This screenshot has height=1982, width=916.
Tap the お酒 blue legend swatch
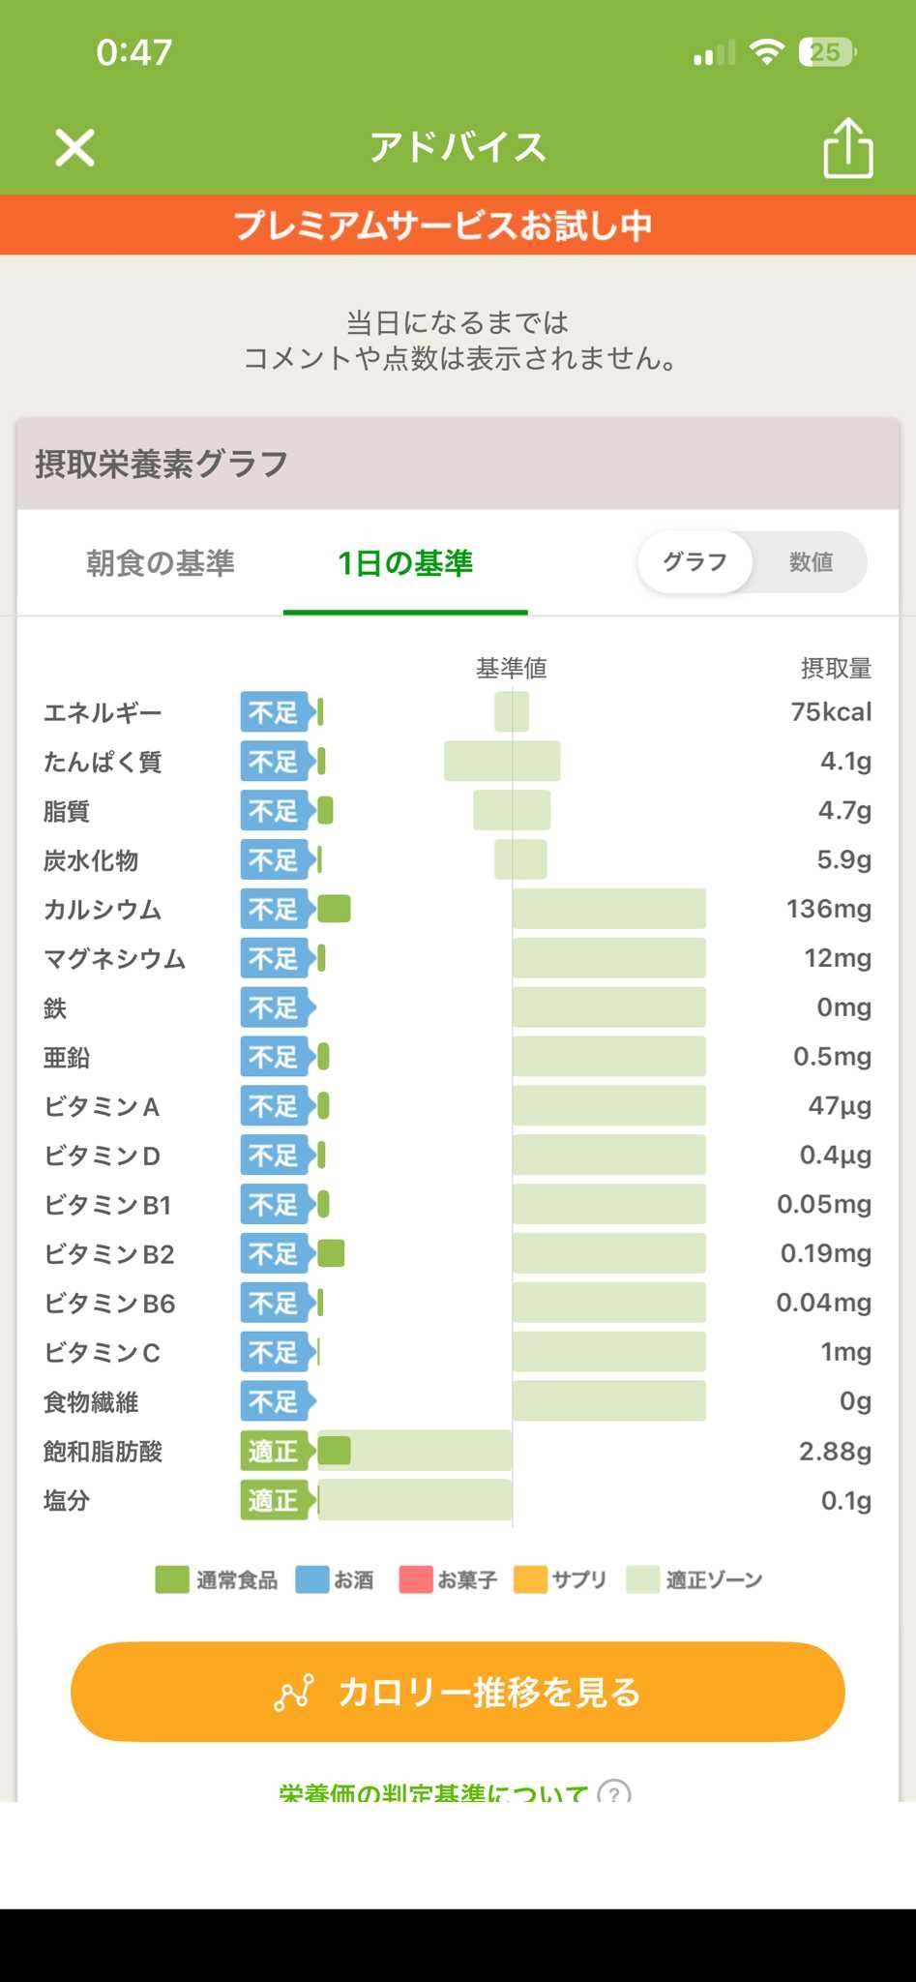311,1579
